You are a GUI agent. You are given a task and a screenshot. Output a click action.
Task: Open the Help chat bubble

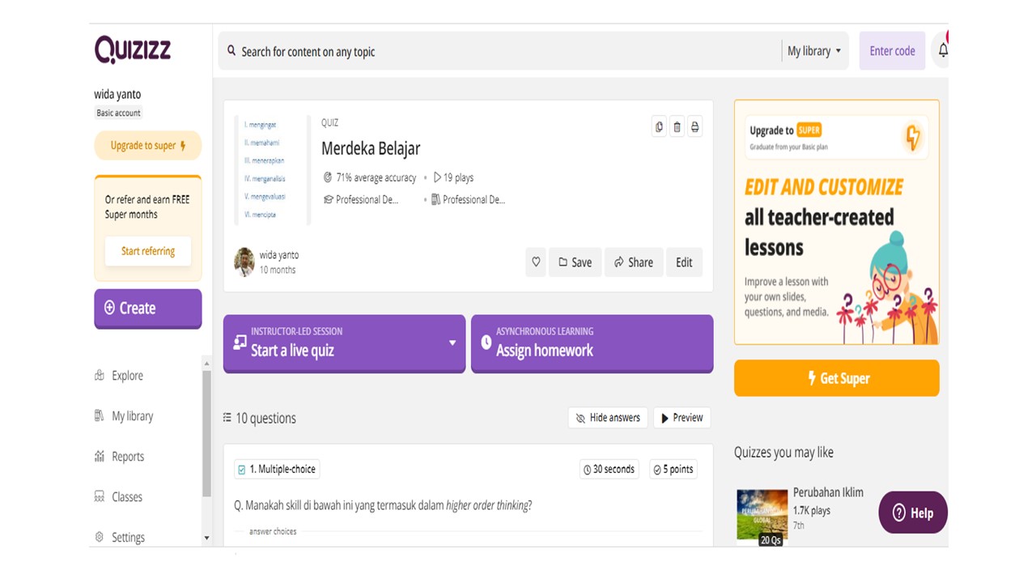pos(912,513)
